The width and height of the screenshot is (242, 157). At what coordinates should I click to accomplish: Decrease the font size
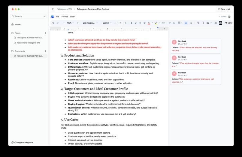pyautogui.click(x=115, y=23)
